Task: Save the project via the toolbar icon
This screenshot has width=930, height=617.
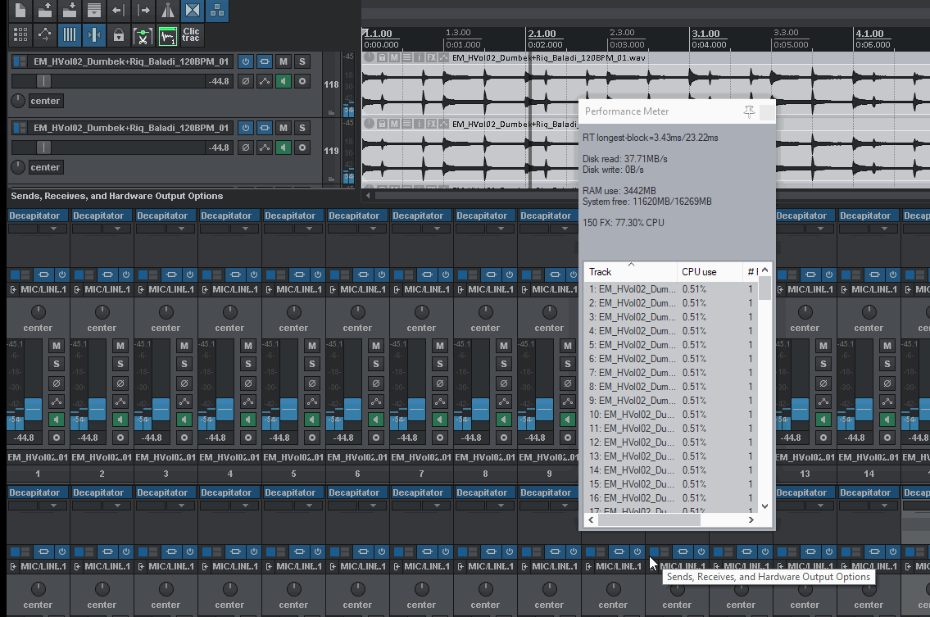Action: [x=70, y=10]
